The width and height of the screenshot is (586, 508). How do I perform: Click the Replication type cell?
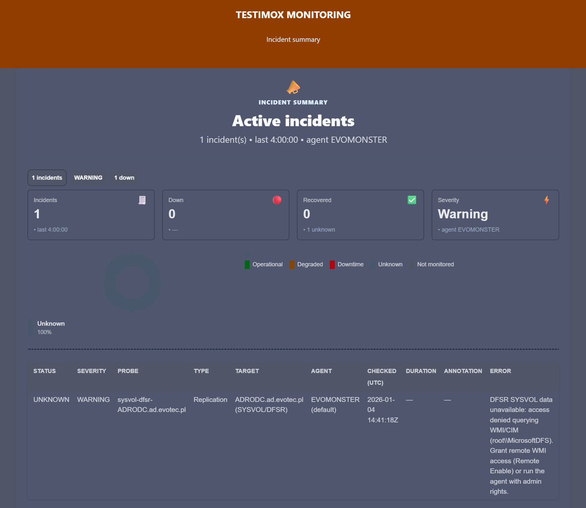[210, 400]
